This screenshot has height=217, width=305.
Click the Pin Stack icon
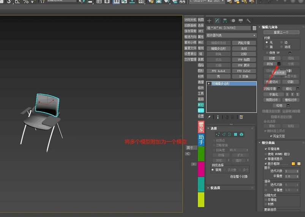coord(209,117)
